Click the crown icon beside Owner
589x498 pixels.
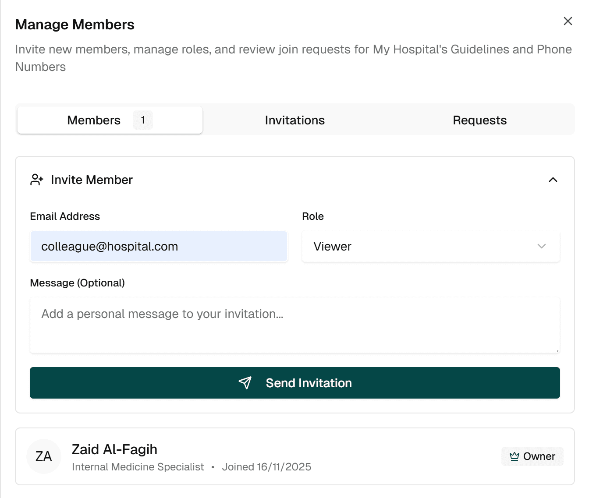[x=514, y=456]
